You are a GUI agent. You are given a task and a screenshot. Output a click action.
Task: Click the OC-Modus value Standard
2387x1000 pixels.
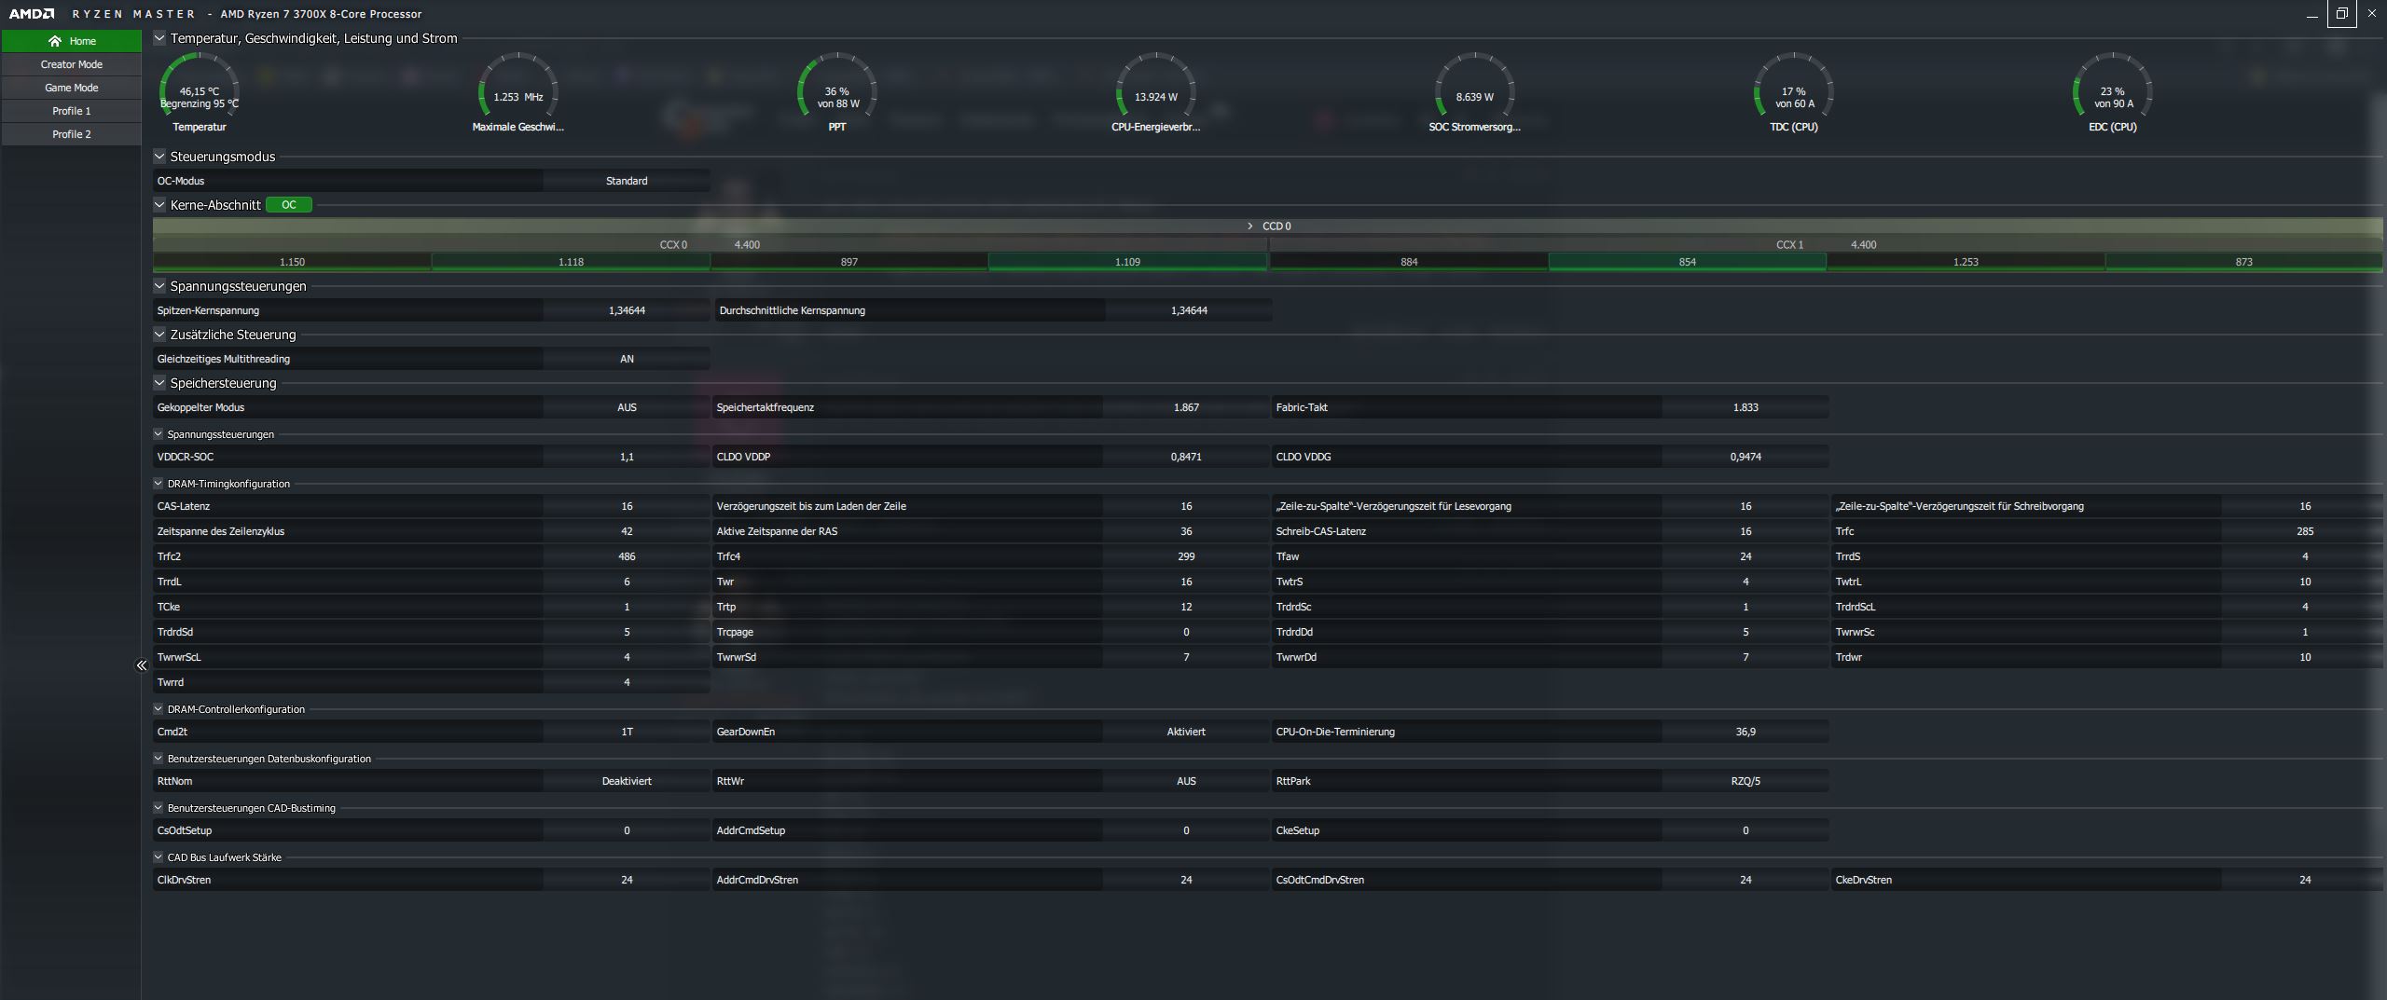pyautogui.click(x=627, y=181)
